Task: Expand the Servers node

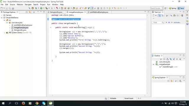Action: click(x=2, y=15)
